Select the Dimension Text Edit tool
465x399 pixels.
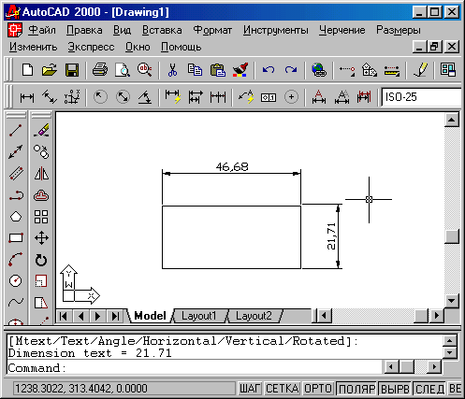pos(341,97)
